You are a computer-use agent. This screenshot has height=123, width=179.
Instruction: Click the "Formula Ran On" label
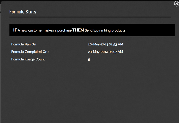[x=24, y=44]
